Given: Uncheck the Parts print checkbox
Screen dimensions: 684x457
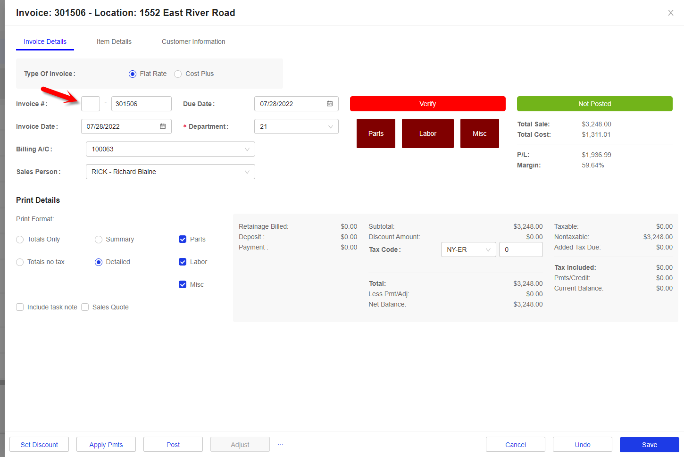Looking at the screenshot, I should pyautogui.click(x=183, y=239).
